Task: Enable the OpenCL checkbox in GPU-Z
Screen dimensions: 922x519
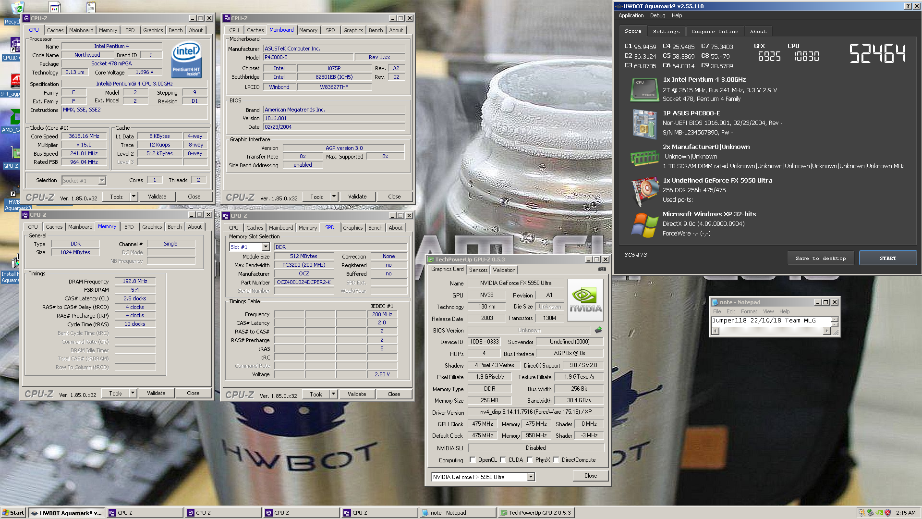Action: tap(473, 460)
